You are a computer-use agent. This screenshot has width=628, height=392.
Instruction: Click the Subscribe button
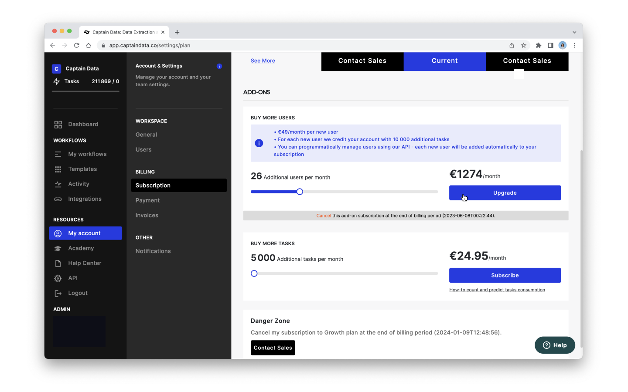tap(505, 275)
